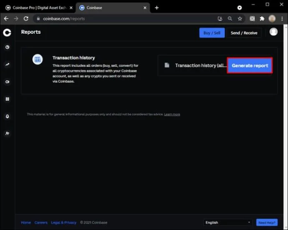Click the extension icon next to the bookmark star

252,18
